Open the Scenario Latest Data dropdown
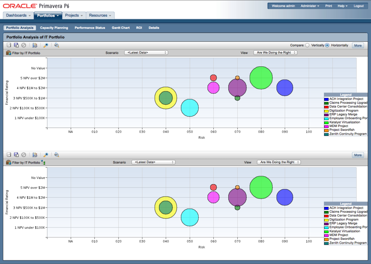The width and height of the screenshot is (371, 264). click(x=146, y=52)
